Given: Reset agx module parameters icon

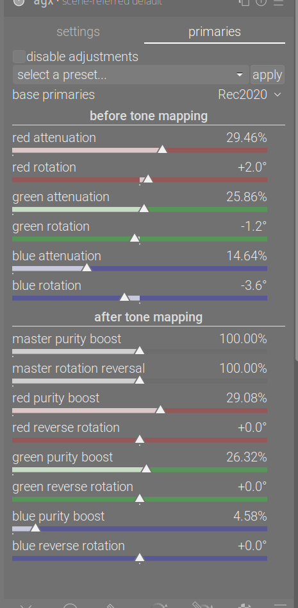Looking at the screenshot, I should coord(261,2).
